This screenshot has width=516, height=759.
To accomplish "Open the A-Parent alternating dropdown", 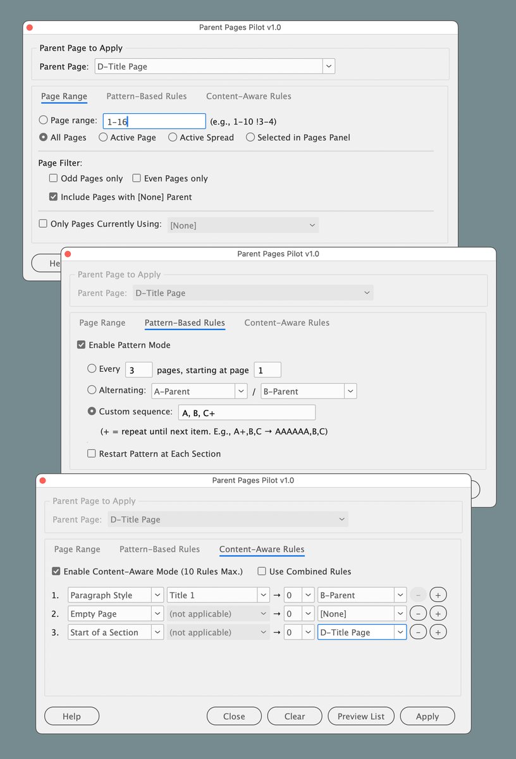I will pyautogui.click(x=199, y=392).
